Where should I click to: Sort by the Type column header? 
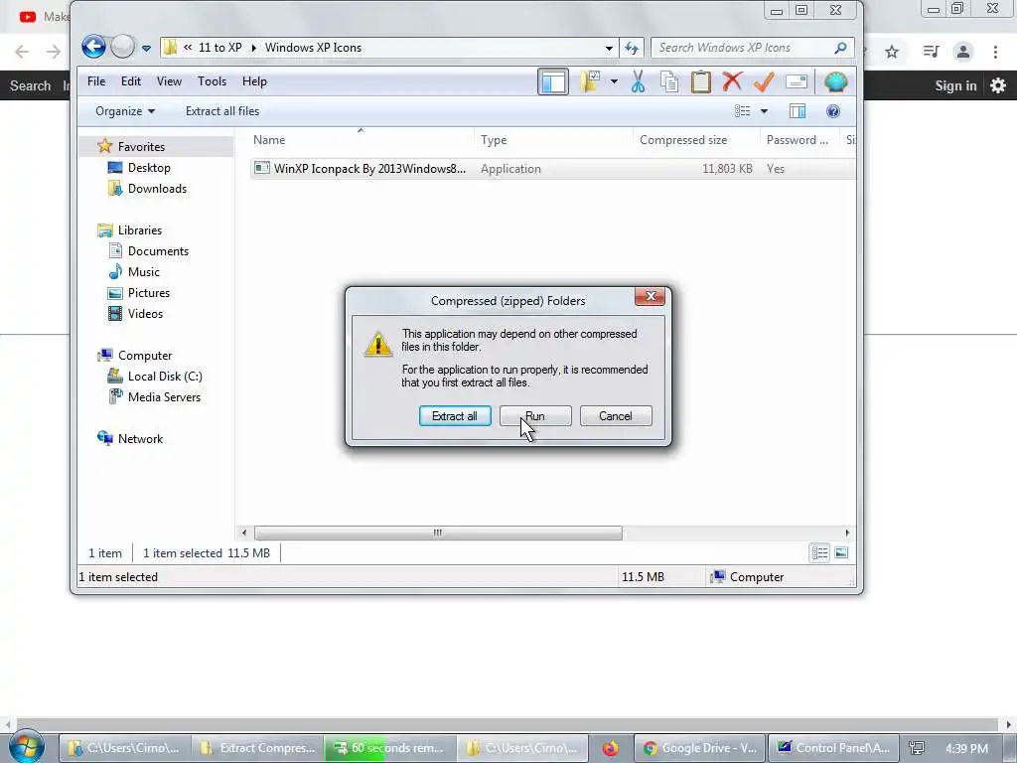494,139
